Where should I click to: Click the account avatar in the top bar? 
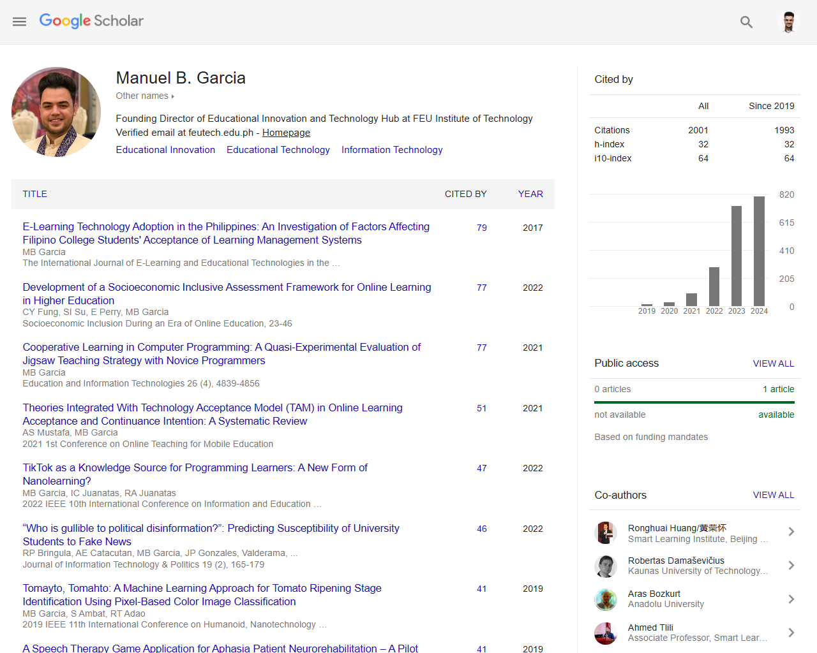(789, 21)
